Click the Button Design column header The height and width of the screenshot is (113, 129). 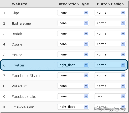110,4
